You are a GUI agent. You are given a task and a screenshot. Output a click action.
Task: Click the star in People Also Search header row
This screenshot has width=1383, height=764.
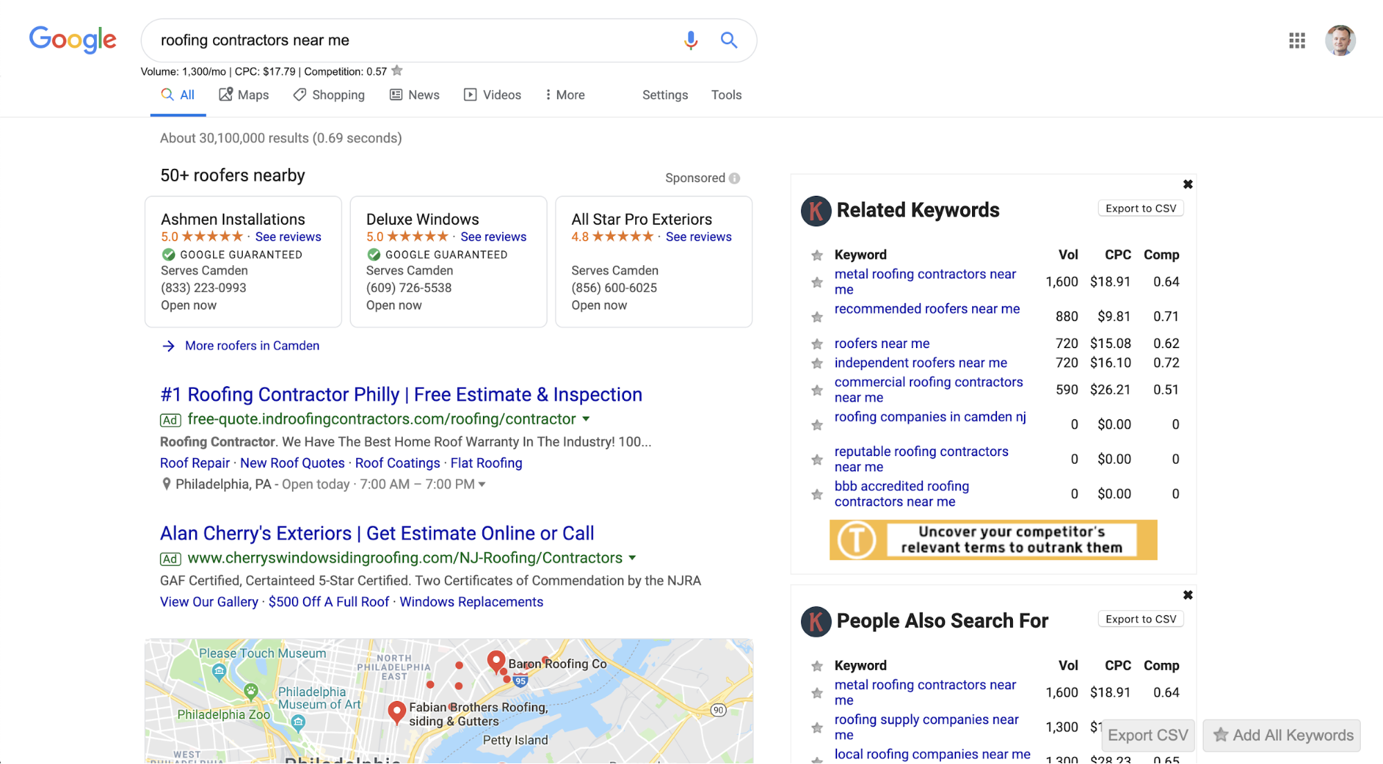816,666
